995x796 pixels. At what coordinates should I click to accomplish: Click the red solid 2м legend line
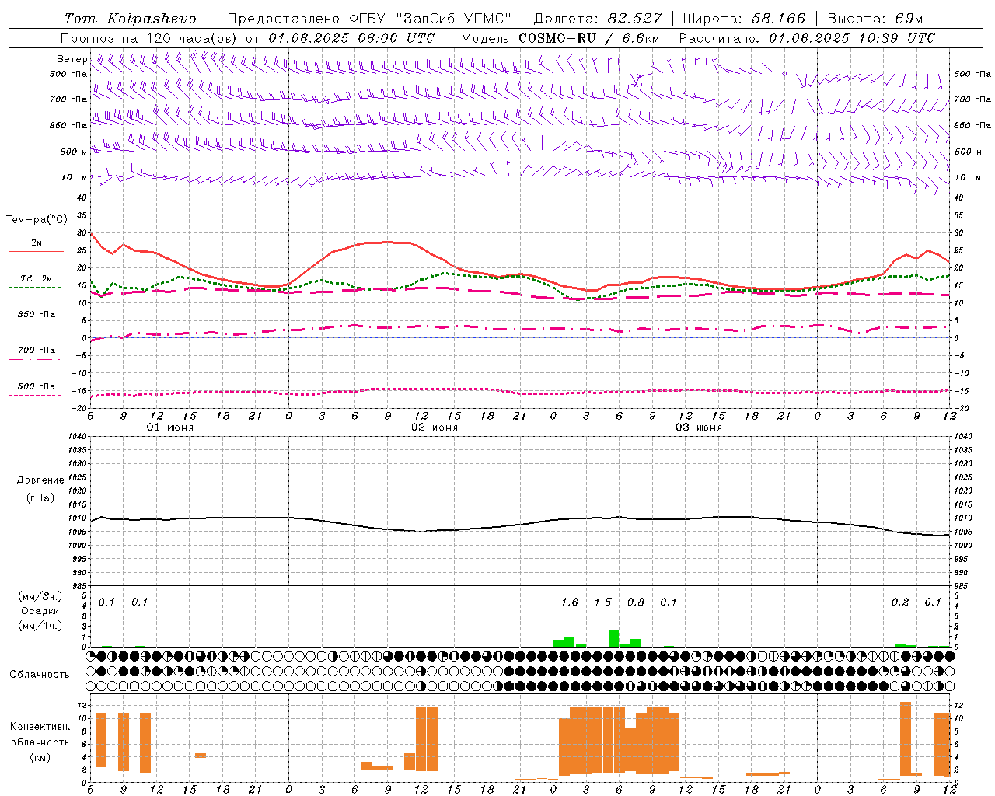coord(36,251)
